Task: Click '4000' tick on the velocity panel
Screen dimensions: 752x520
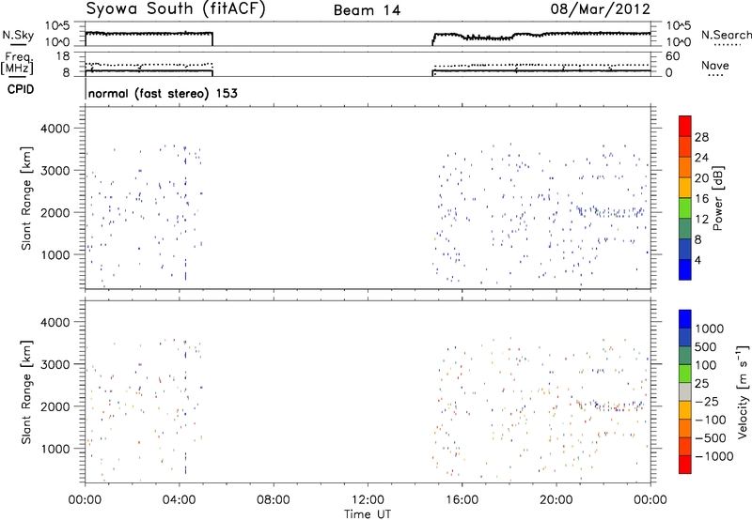Action: coord(55,322)
